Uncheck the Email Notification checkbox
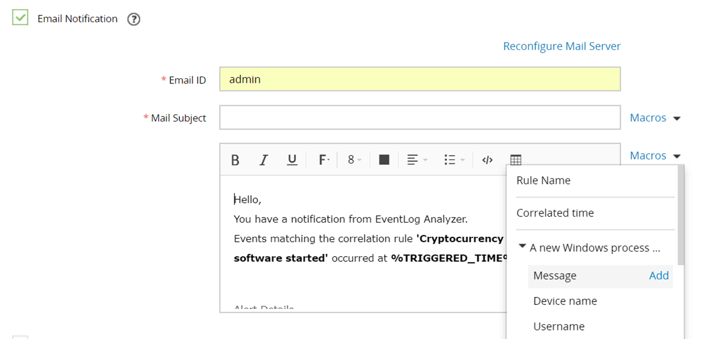The width and height of the screenshot is (728, 339). [20, 18]
